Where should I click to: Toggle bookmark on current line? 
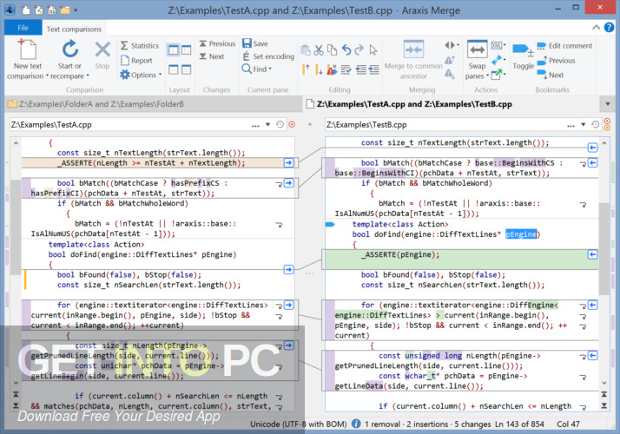point(523,56)
